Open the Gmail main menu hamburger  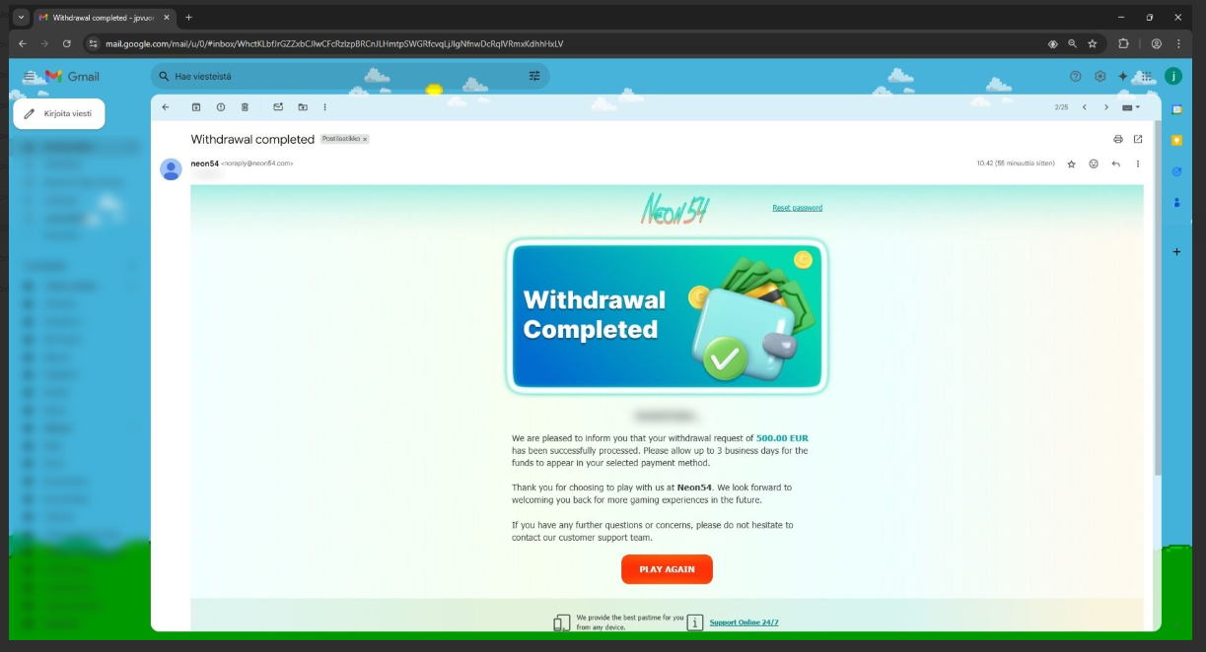(x=29, y=76)
